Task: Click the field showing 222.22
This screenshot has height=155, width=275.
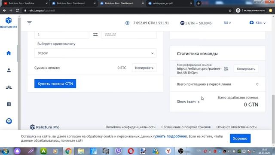Action: point(129,34)
